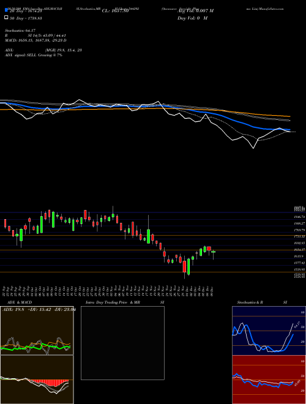This screenshot has height=404, width=306.
Task: Click the 'Avg Vol: 0.007 M' readout
Action: point(195,11)
